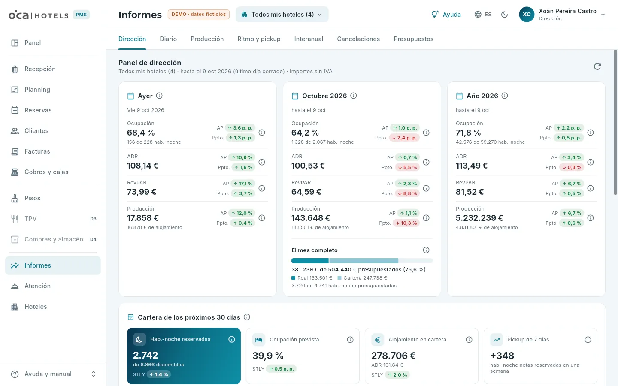
Task: Show info on Alojamiento en cartera card
Action: pos(469,340)
